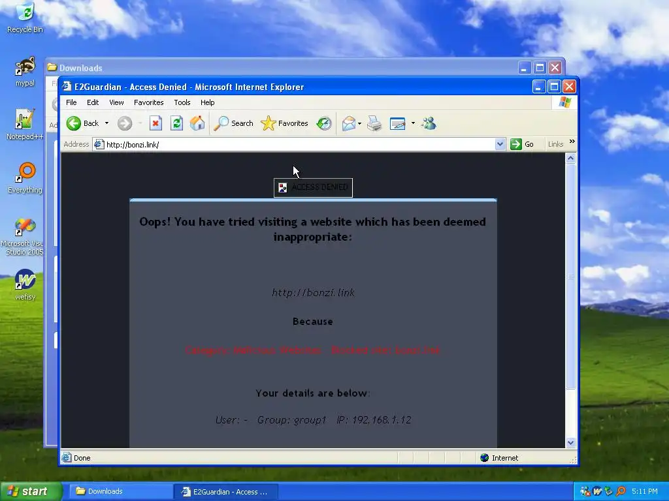The height and width of the screenshot is (501, 669).
Task: Refresh the page with the Refresh icon
Action: coord(176,123)
